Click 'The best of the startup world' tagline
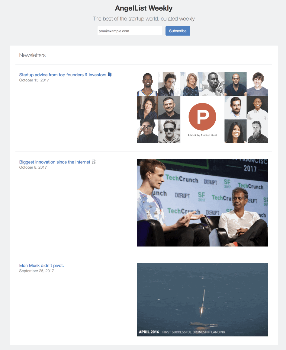 (144, 19)
